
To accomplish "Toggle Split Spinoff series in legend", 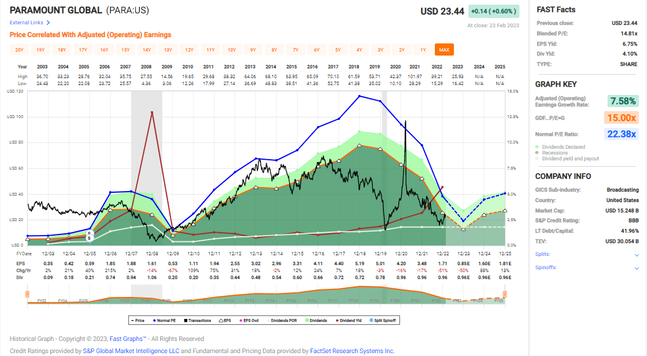I will click(383, 321).
